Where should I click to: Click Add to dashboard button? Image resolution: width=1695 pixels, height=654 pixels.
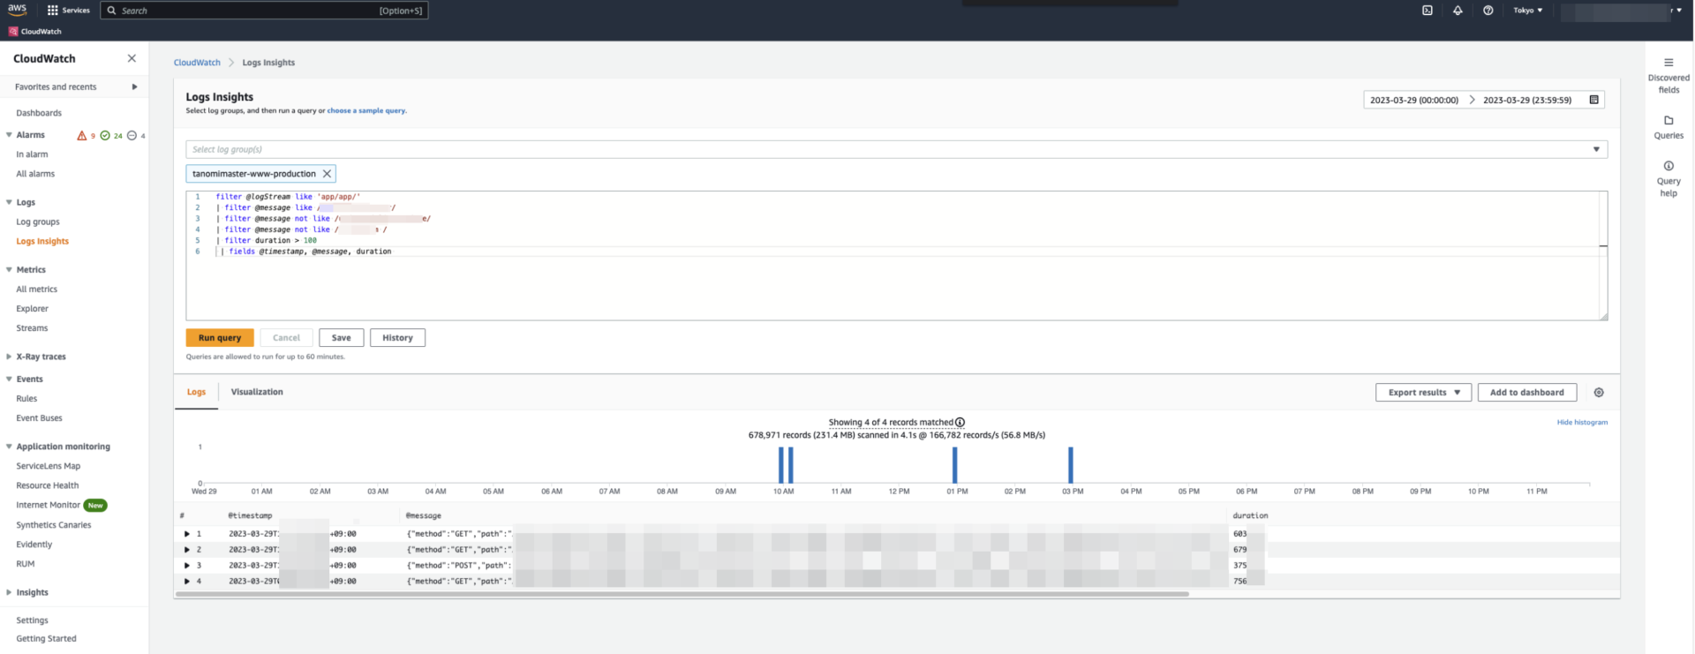coord(1527,393)
